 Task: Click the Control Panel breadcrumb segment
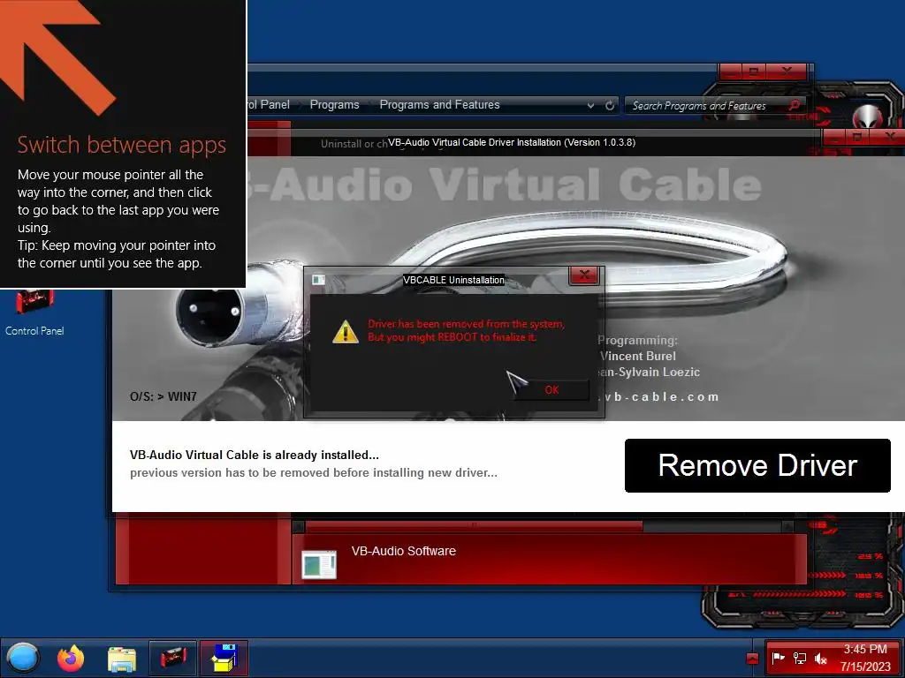point(269,105)
